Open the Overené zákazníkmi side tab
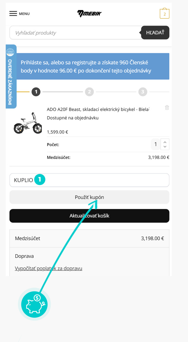The width and height of the screenshot is (188, 342). pyautogui.click(x=11, y=76)
